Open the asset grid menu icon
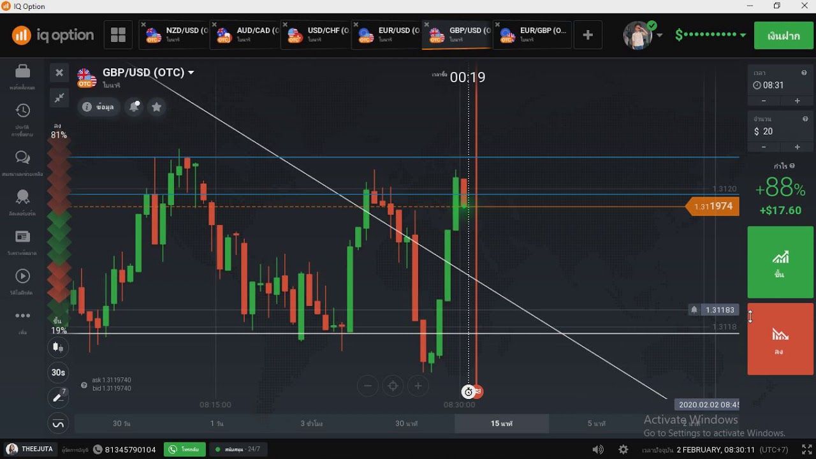816x459 pixels. coord(118,34)
